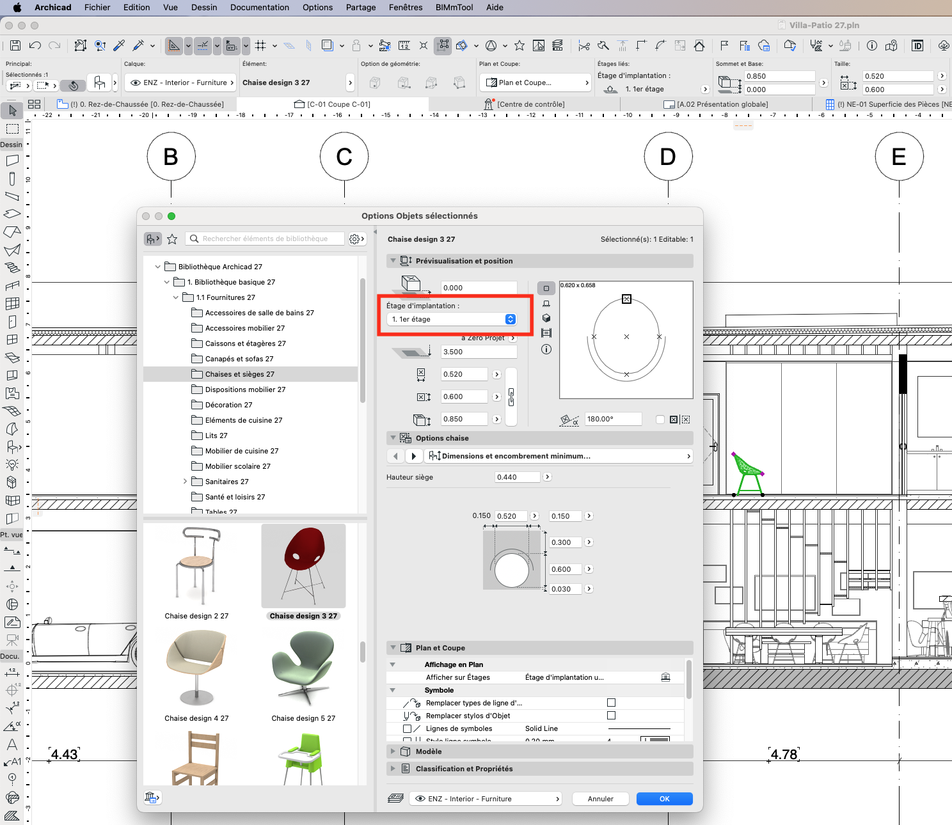952x825 pixels.
Task: Select the Text tool letter A
Action: [x=12, y=744]
